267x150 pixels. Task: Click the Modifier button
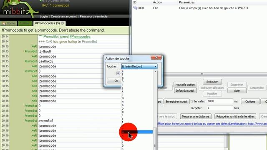212,94
